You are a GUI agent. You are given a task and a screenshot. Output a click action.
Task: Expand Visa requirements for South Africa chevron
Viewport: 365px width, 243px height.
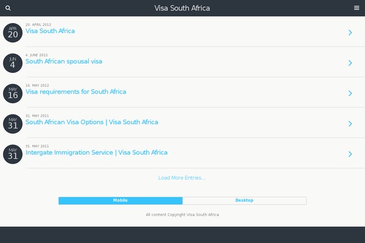click(x=350, y=94)
